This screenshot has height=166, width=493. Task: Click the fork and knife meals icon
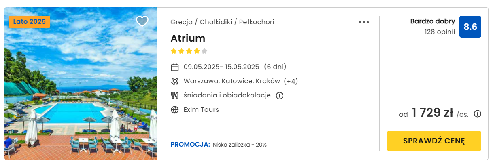pos(175,96)
